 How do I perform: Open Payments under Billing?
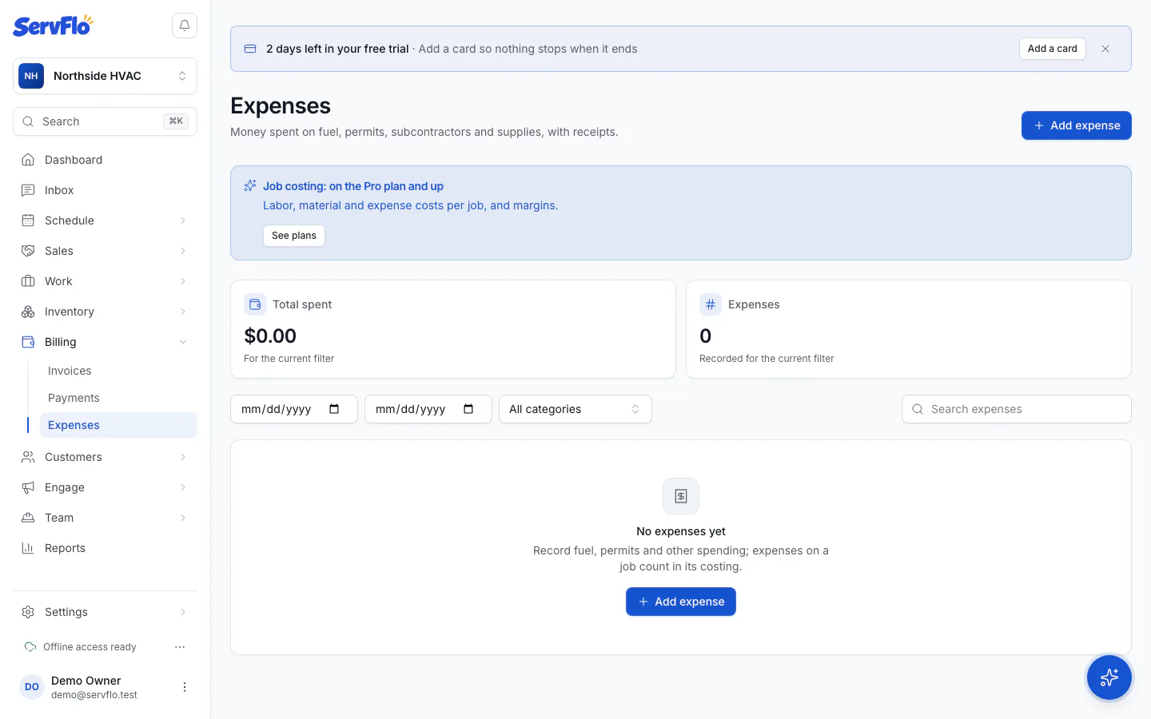pos(118,398)
